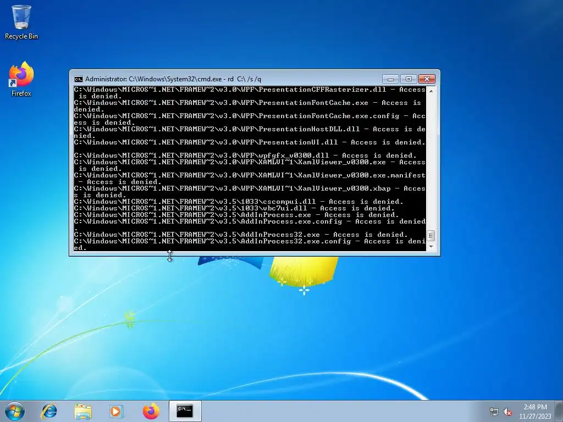Click the date 11/27/2023 in the tray
This screenshot has height=422, width=563.
535,417
